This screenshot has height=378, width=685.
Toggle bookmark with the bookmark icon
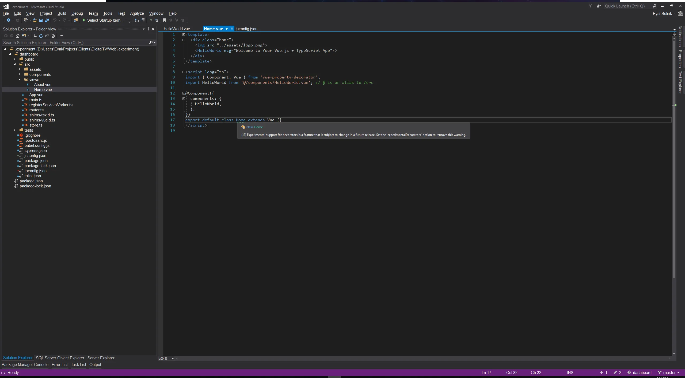[x=164, y=20]
